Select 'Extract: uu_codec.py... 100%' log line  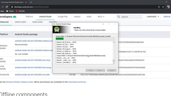[x=66, y=51]
